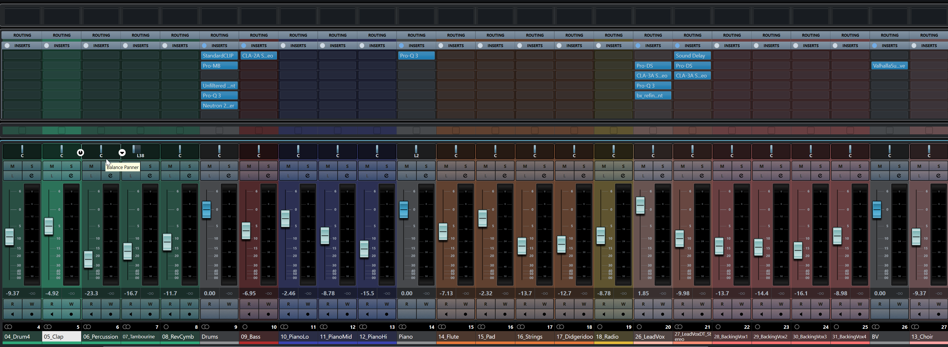Solo the 09_Bass channel
The width and height of the screenshot is (948, 347).
pos(268,166)
